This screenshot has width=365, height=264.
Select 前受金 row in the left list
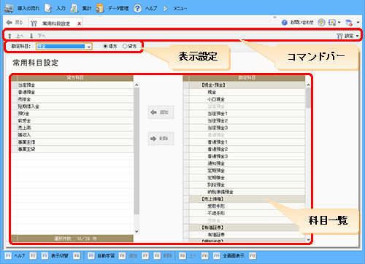click(75, 120)
